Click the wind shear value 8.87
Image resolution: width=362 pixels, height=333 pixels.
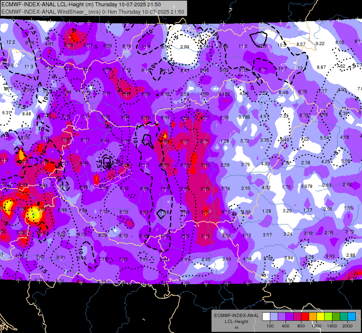[321, 67]
